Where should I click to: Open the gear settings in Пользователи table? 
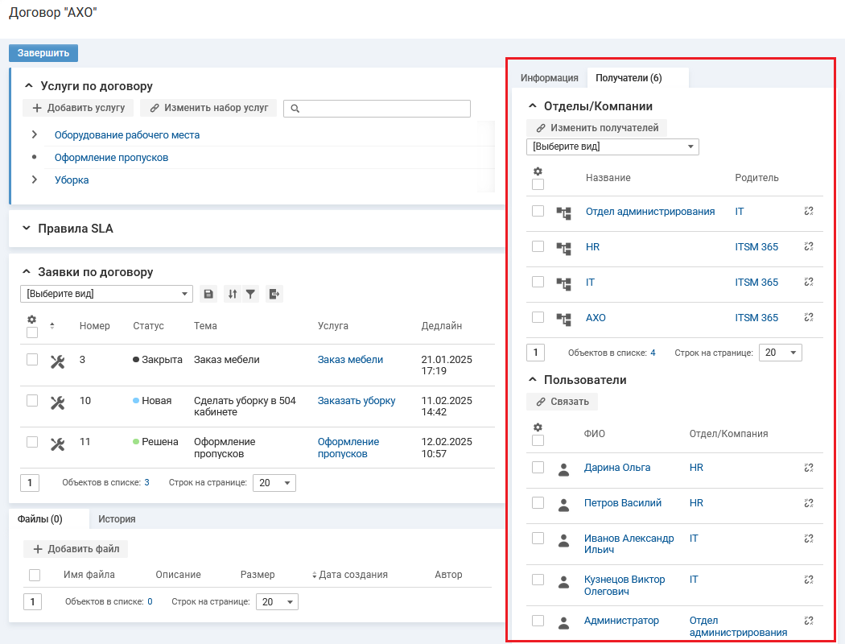(538, 427)
